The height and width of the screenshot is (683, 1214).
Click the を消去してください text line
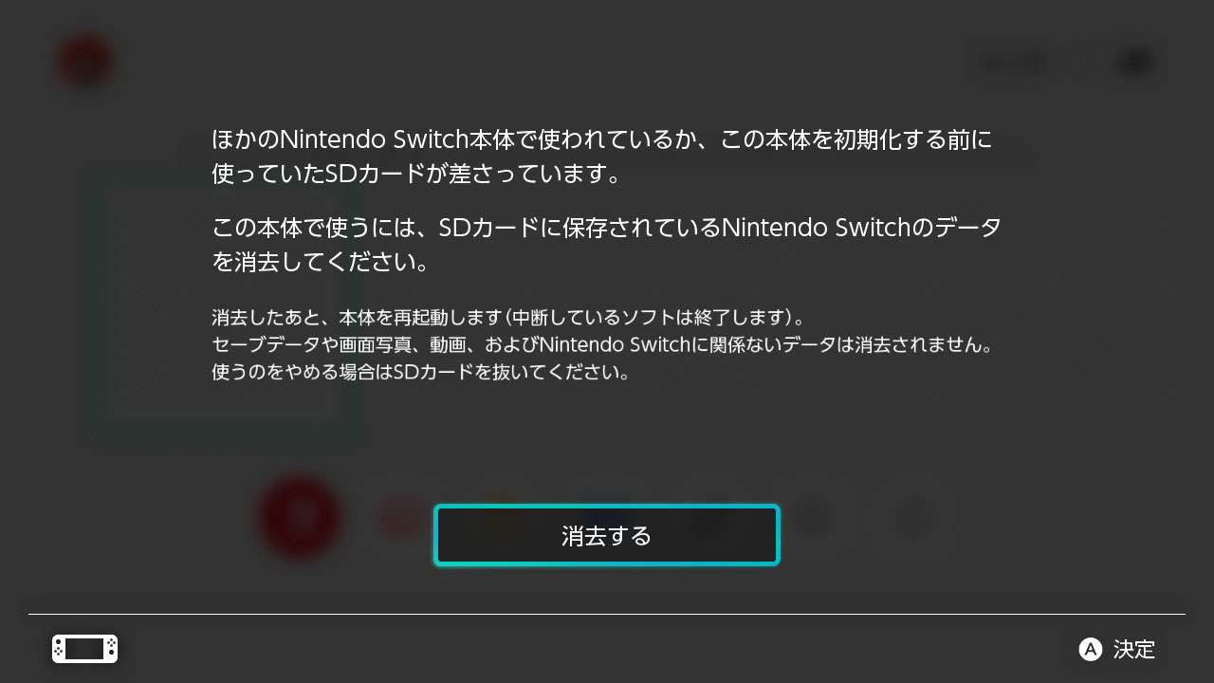click(321, 262)
